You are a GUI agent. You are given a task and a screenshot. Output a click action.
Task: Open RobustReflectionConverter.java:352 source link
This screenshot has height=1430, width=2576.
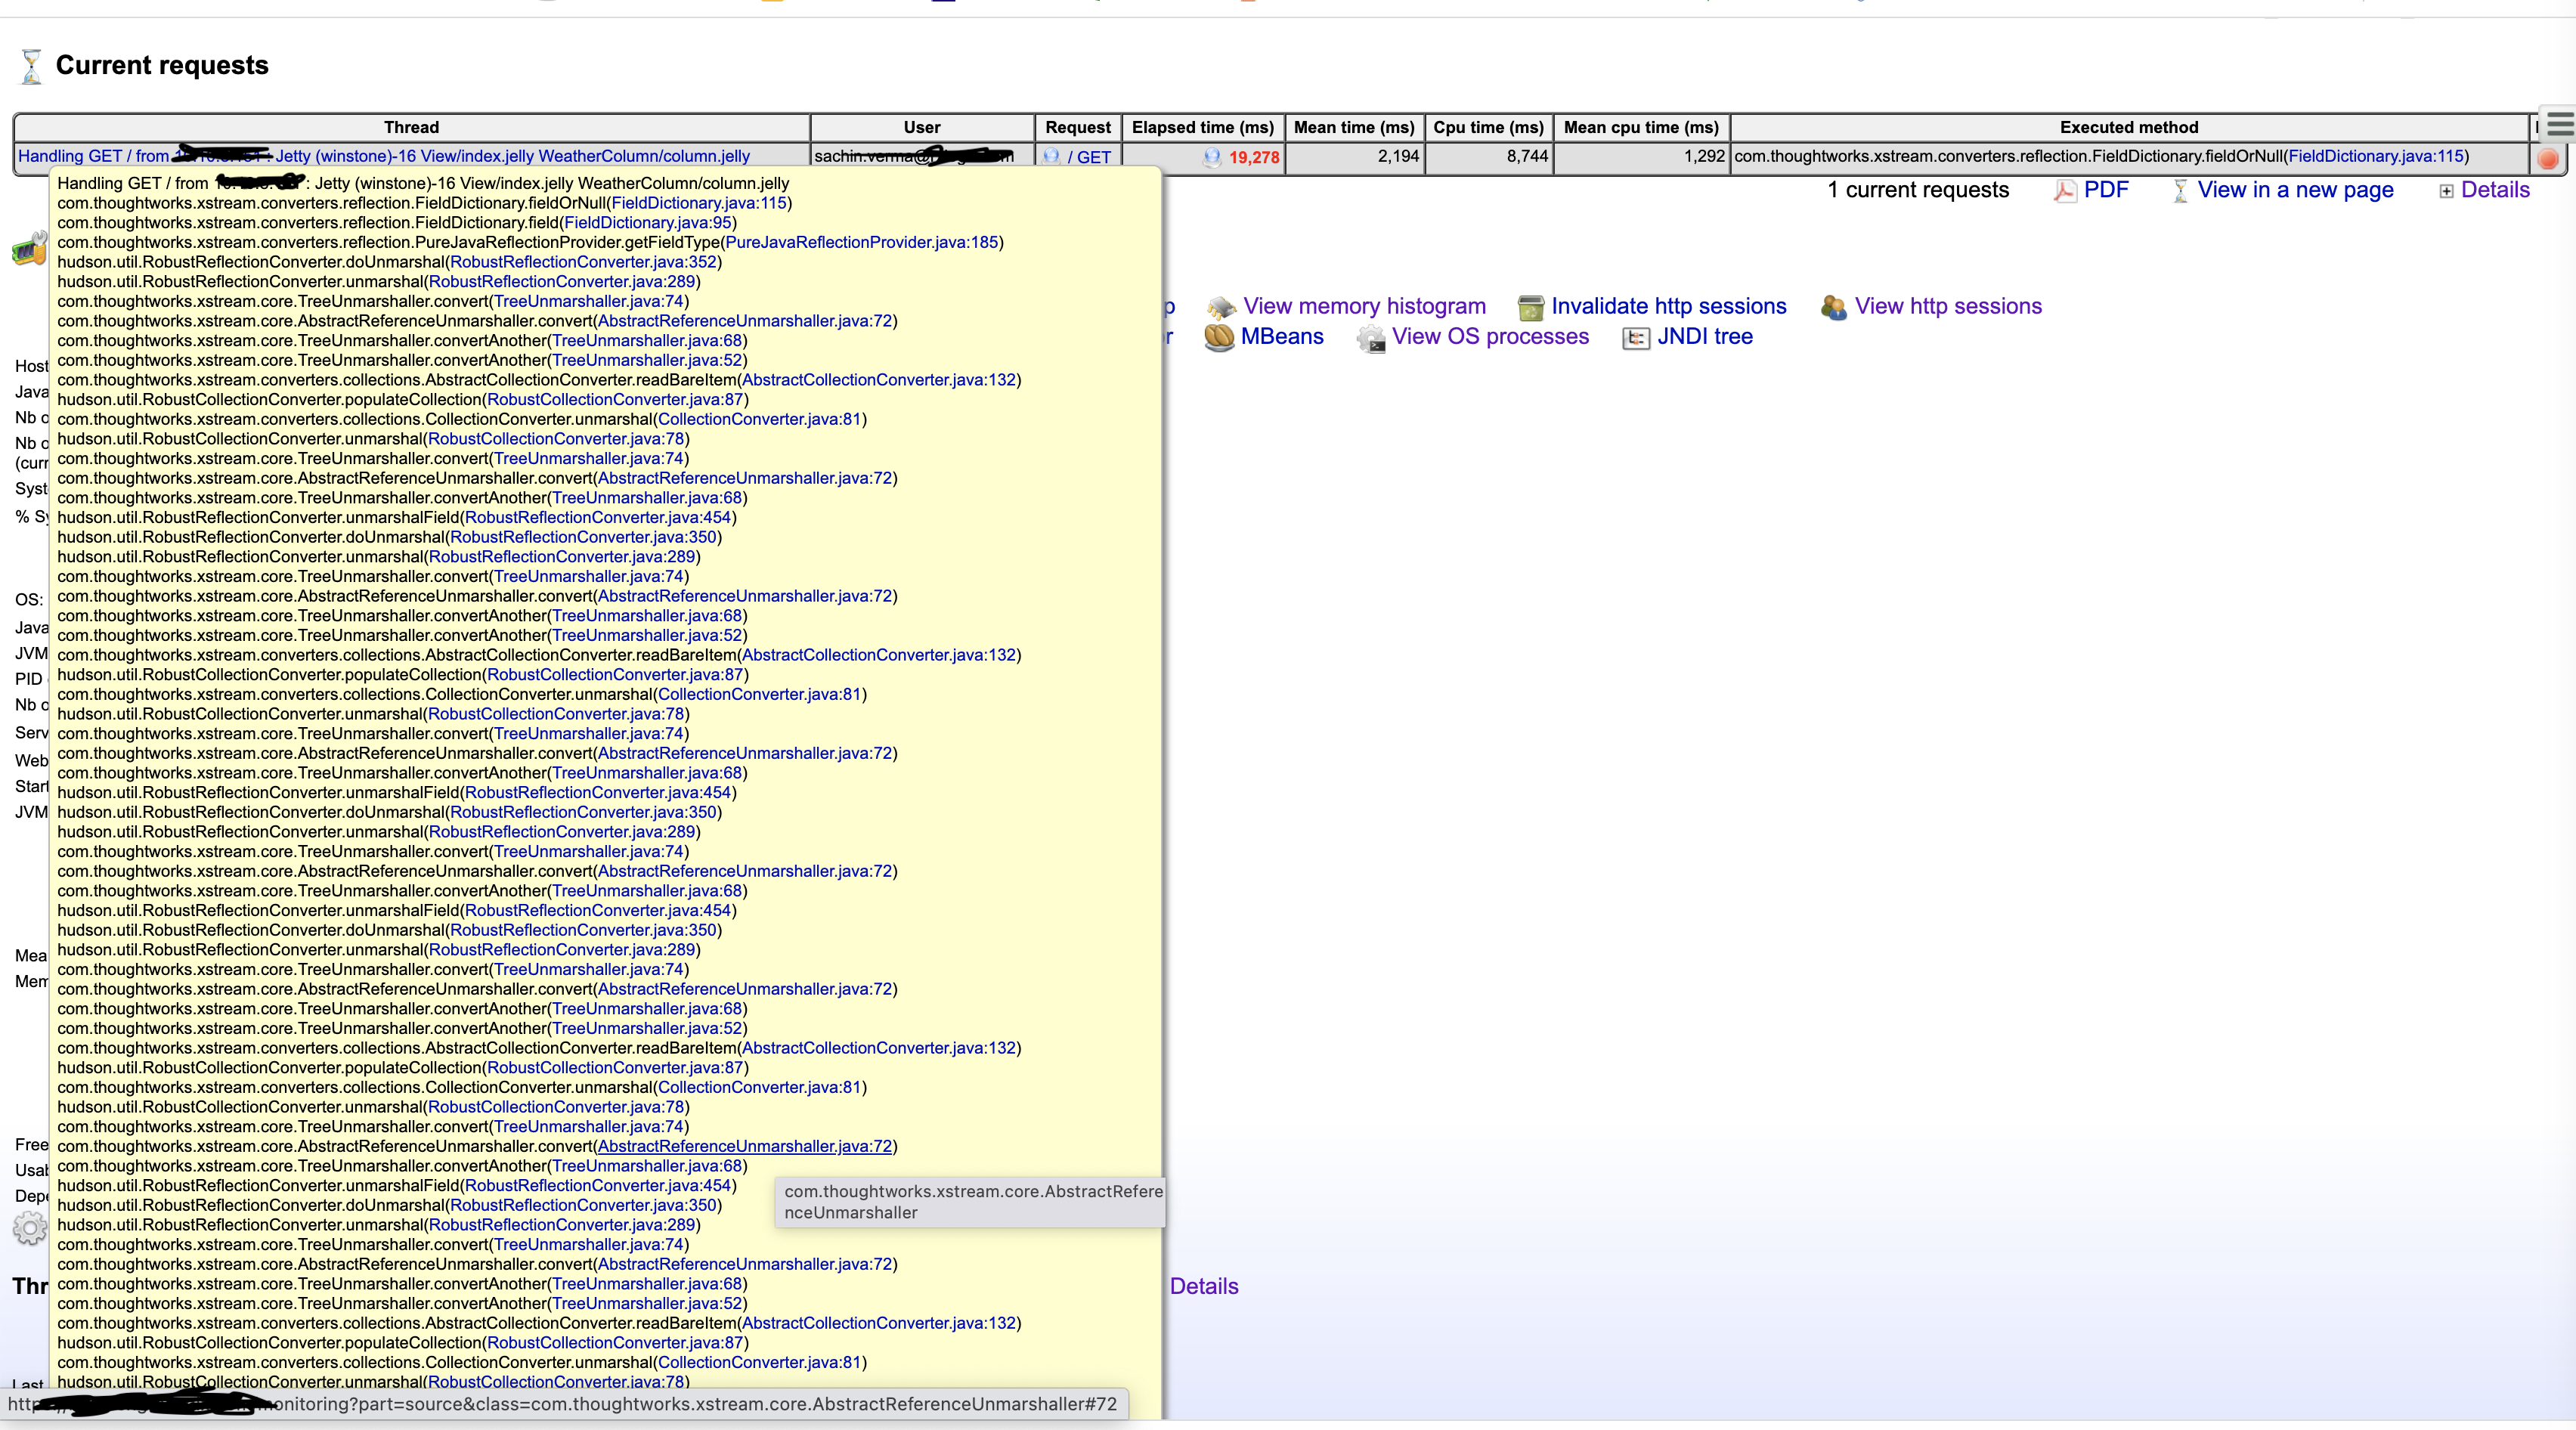[x=583, y=262]
